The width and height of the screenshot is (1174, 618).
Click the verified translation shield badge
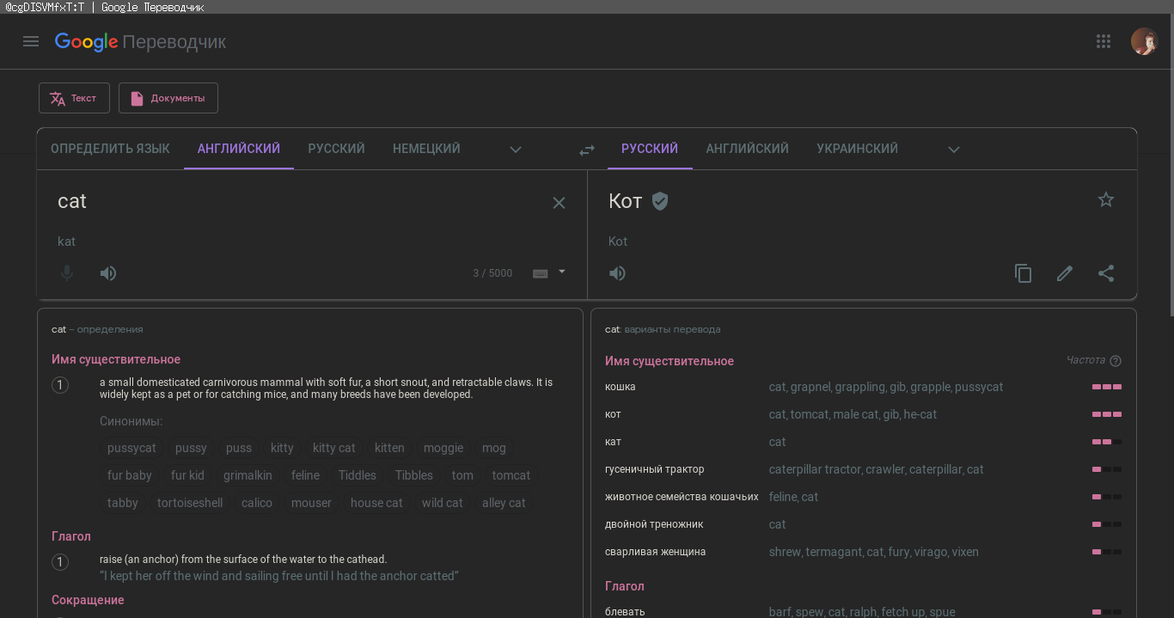tap(660, 201)
